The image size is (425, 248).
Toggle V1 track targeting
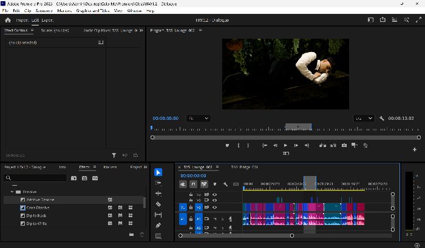click(199, 207)
